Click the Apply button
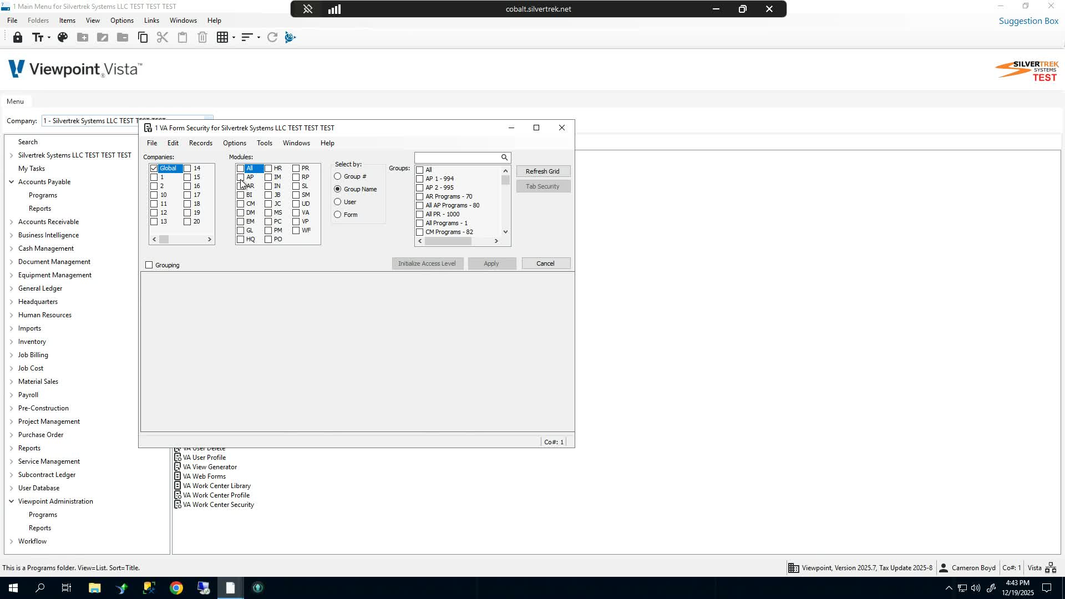 click(x=491, y=263)
